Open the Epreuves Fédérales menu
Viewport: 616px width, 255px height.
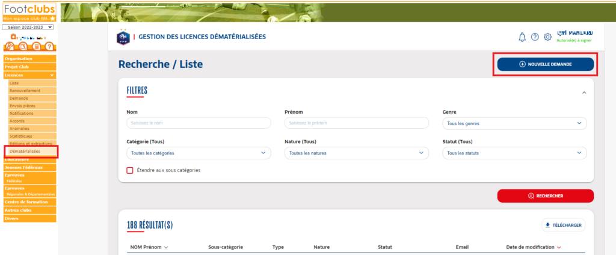30,178
